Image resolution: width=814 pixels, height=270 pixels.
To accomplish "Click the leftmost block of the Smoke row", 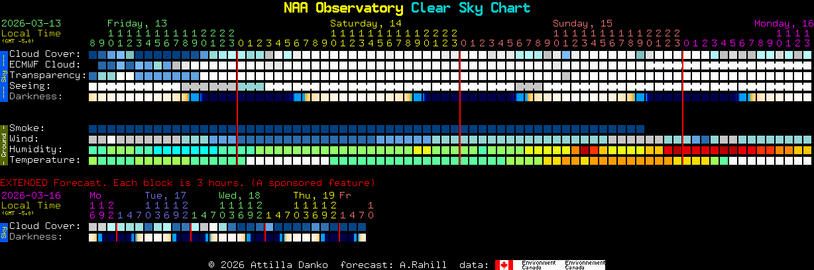I will click(93, 128).
